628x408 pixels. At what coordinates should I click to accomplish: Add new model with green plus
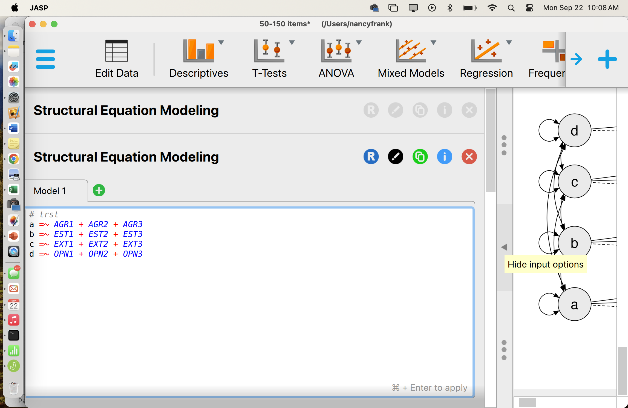99,190
